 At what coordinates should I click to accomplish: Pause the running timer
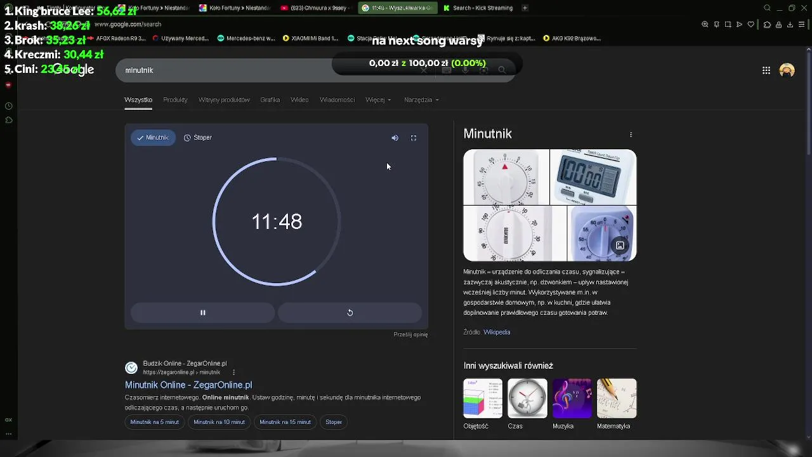coord(203,312)
